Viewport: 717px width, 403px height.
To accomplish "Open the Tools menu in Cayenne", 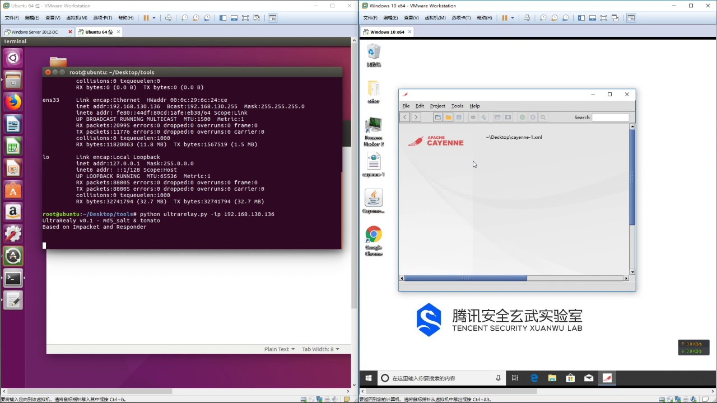I will coord(457,106).
